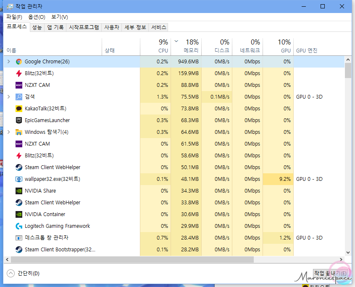This screenshot has height=287, width=355.
Task: Click Steam WebHelper icon at 33.8MB
Action: [x=19, y=202]
